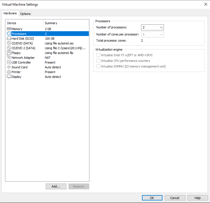Select the Display device label
The width and height of the screenshot is (210, 203).
tap(16, 77)
